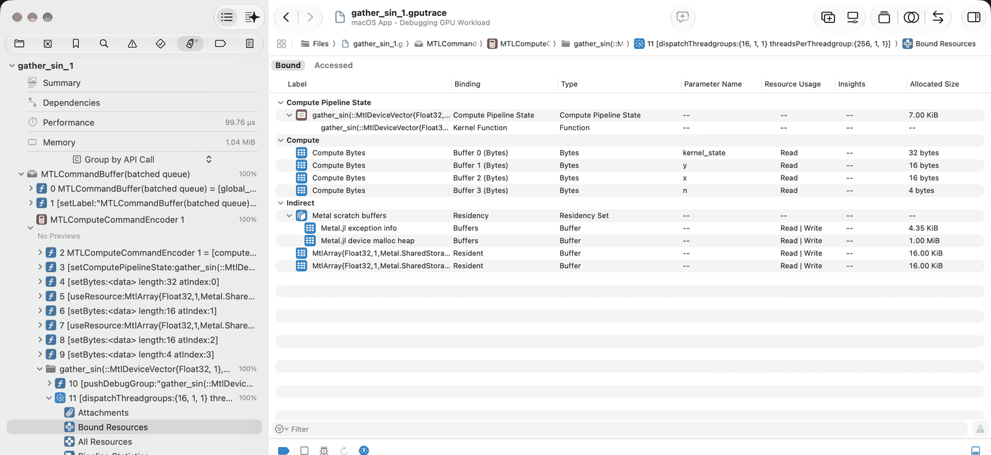The image size is (991, 455).
Task: Sort by the Parameter Name column header
Action: coord(713,84)
